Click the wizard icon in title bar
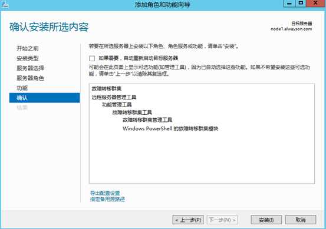 (5, 4)
